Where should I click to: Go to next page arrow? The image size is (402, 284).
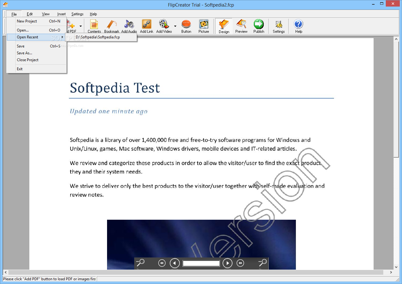[228, 263]
